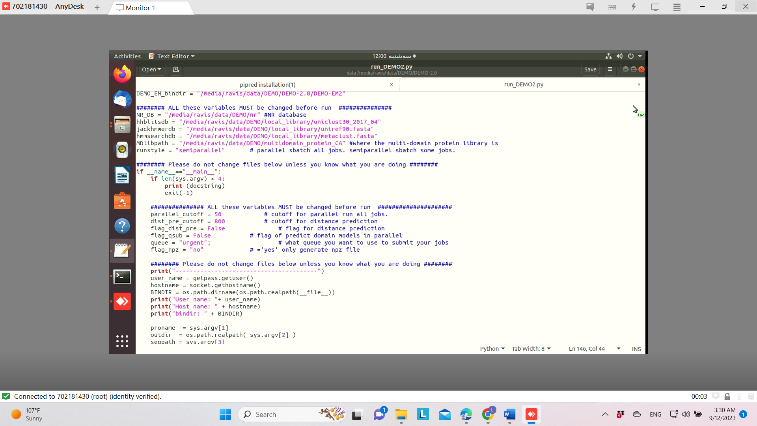
Task: Open Microsoft Edge on taskbar
Action: coord(466,415)
